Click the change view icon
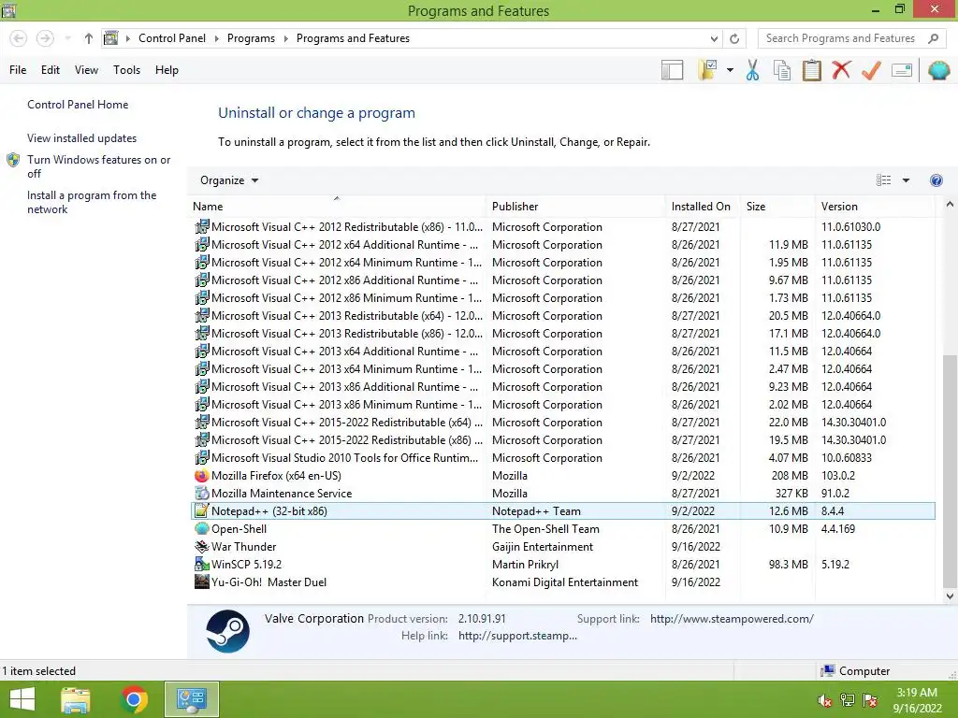Viewport: 958px width, 718px height. click(x=883, y=180)
